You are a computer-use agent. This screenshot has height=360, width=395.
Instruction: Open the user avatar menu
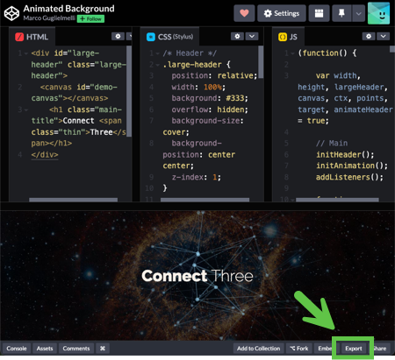378,13
